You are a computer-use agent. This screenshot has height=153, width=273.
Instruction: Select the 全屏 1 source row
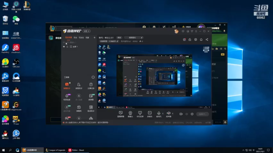[x=79, y=47]
